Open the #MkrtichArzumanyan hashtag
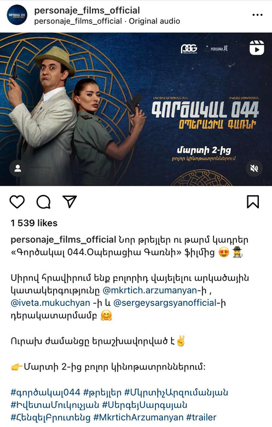This screenshot has height=427, width=272. [138, 417]
